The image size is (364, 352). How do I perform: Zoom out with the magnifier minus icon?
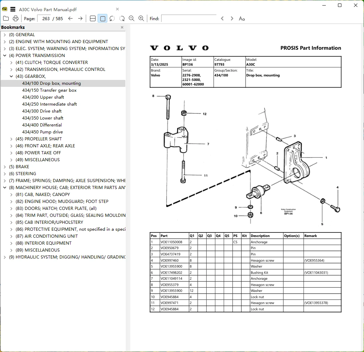click(x=132, y=18)
